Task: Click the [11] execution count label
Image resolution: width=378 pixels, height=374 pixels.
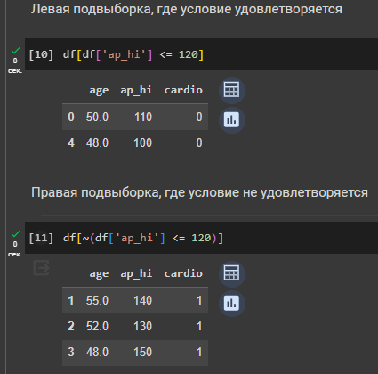Action: 41,238
